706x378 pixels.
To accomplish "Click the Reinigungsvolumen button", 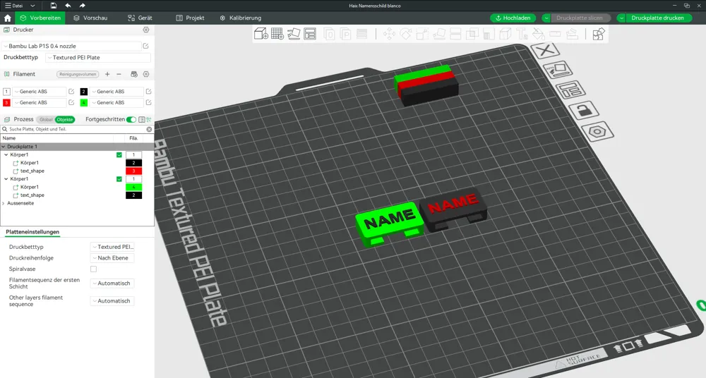I will pos(78,74).
